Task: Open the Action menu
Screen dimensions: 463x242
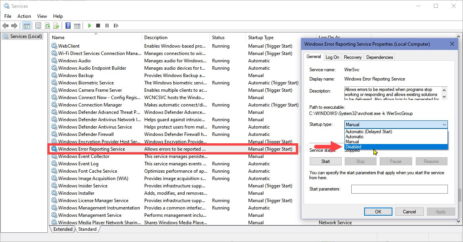Action: click(x=24, y=16)
